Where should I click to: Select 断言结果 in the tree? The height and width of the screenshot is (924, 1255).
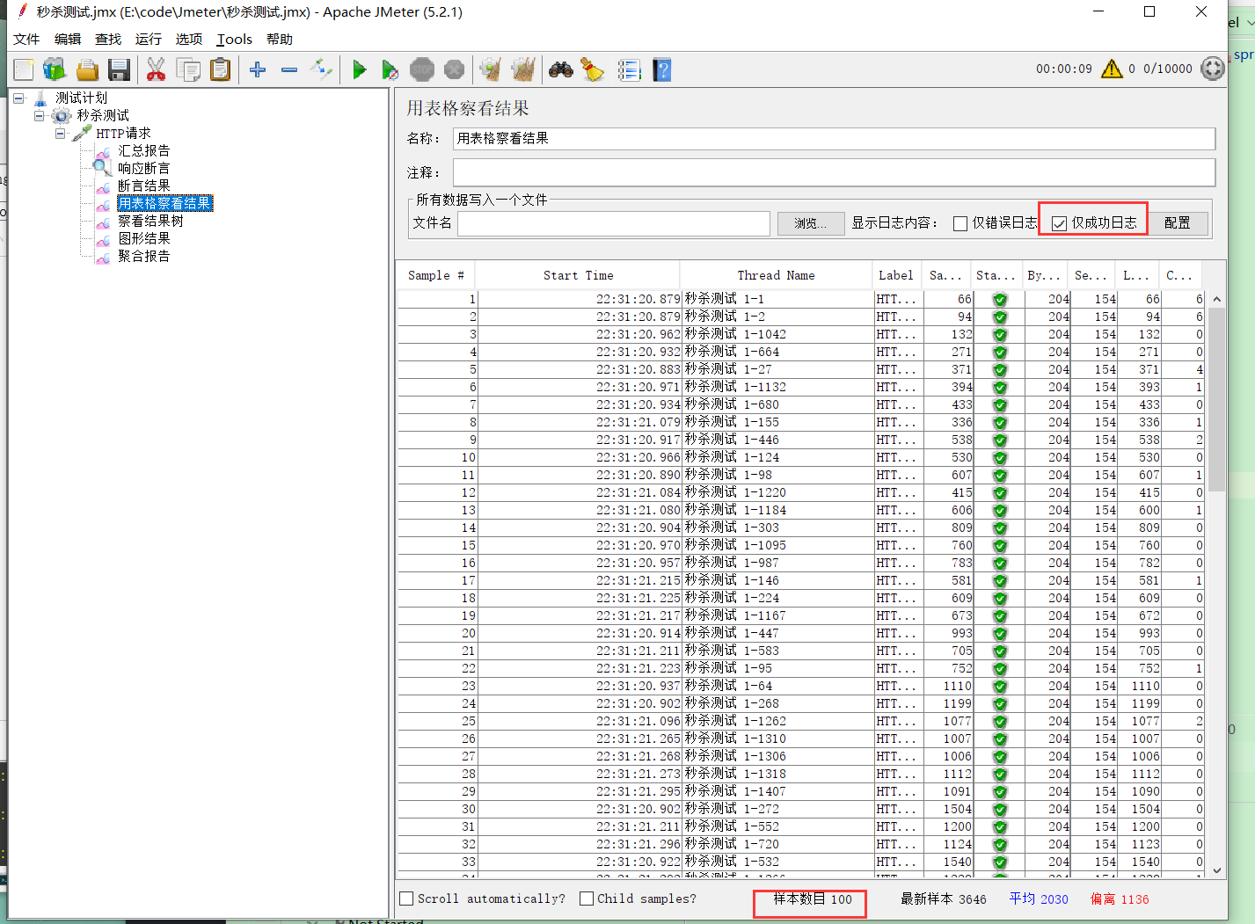point(144,186)
